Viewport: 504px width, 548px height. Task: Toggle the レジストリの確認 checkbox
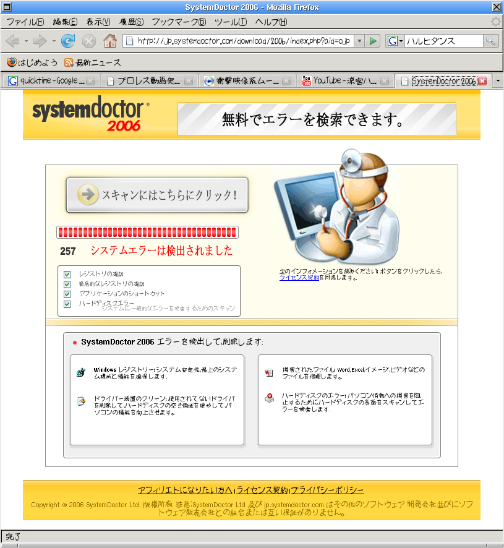click(67, 273)
